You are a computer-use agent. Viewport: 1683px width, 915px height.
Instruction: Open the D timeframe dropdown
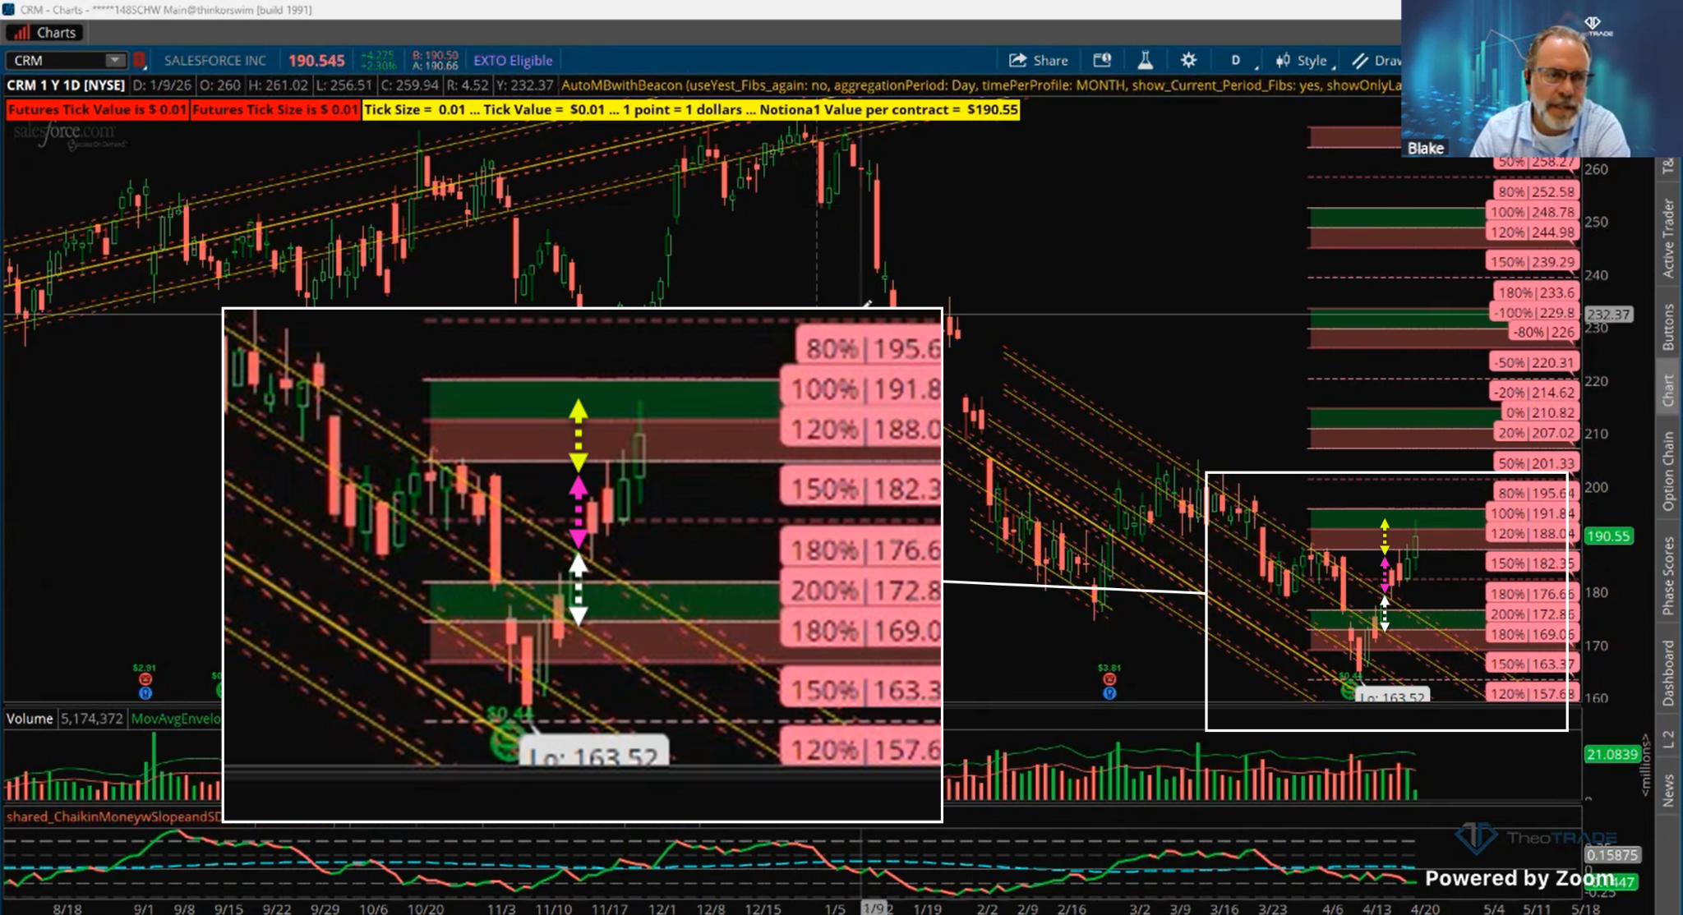click(1237, 60)
